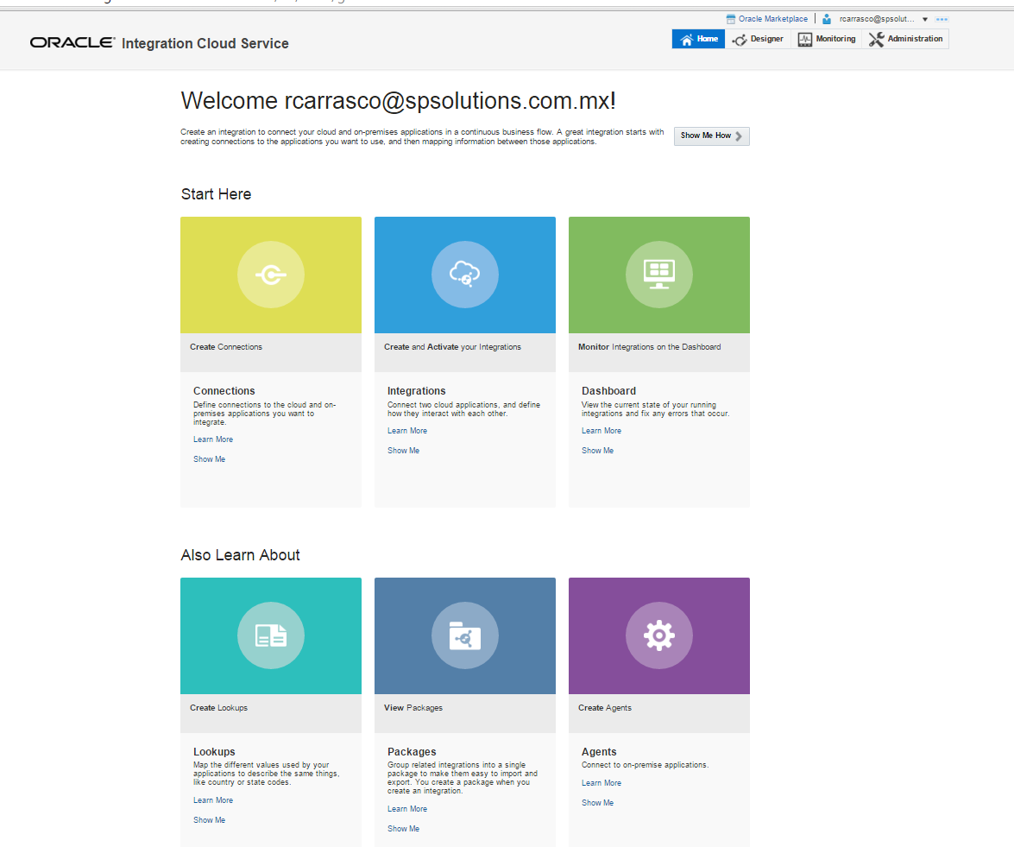This screenshot has width=1014, height=847.
Task: Click the View Packages label
Action: point(413,708)
